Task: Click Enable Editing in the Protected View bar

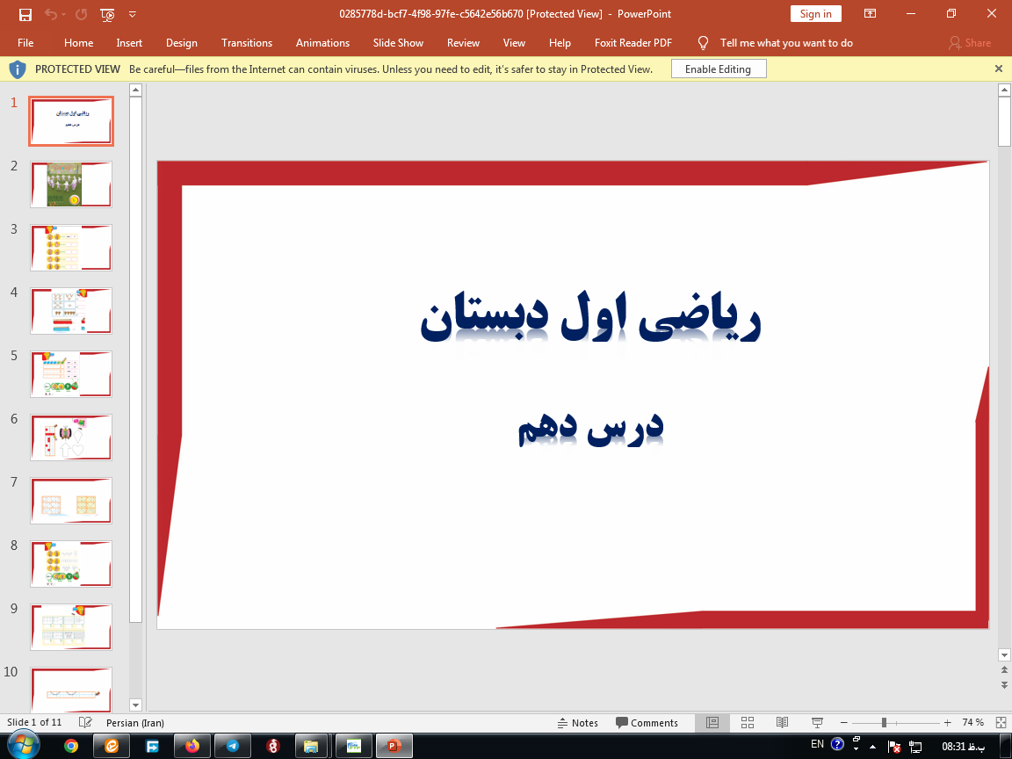Action: point(718,68)
